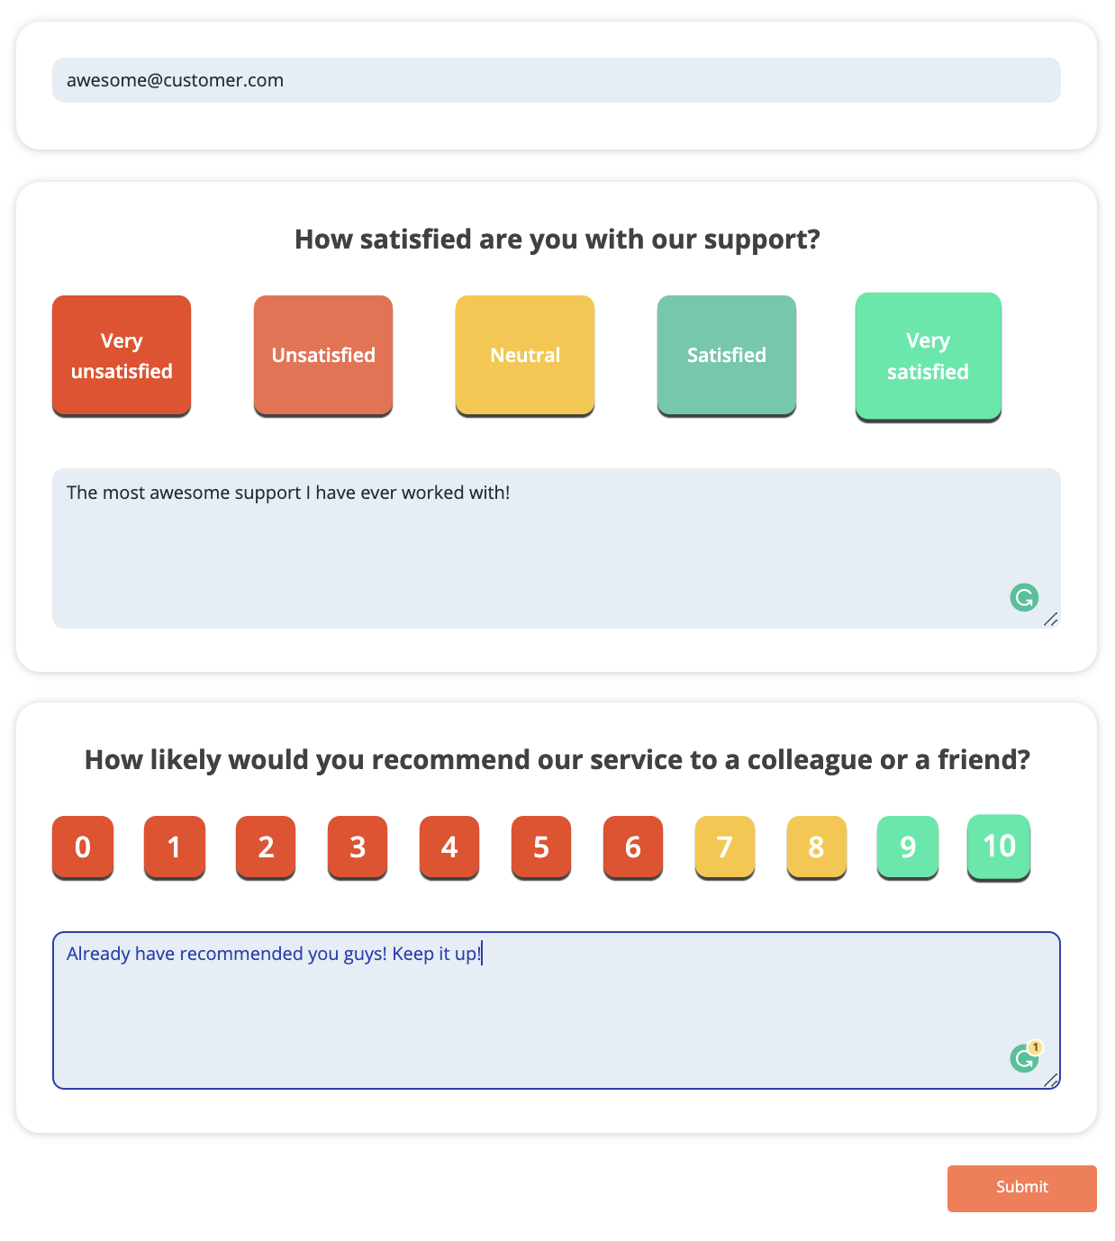Viewport: 1115px width, 1241px height.
Task: Select the green score 9 button
Action: pos(908,847)
